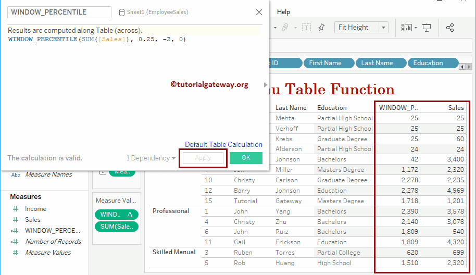Click the Sheet1 (EmployeeSales) datasource label
Screen dimensions: 476x275
pos(158,12)
